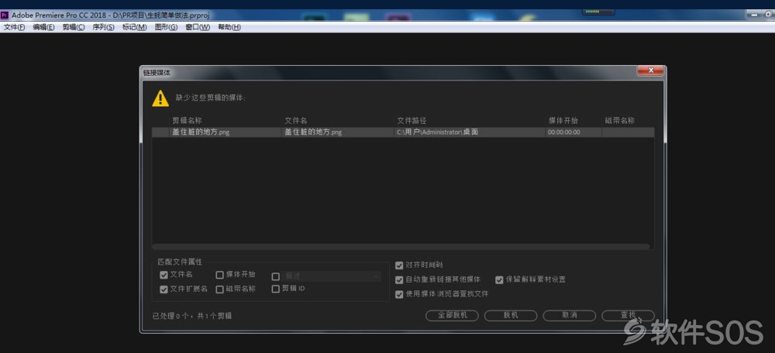Viewport: 775px width, 353px height.
Task: Open the 描述 metadata dropdown
Action: tap(332, 276)
